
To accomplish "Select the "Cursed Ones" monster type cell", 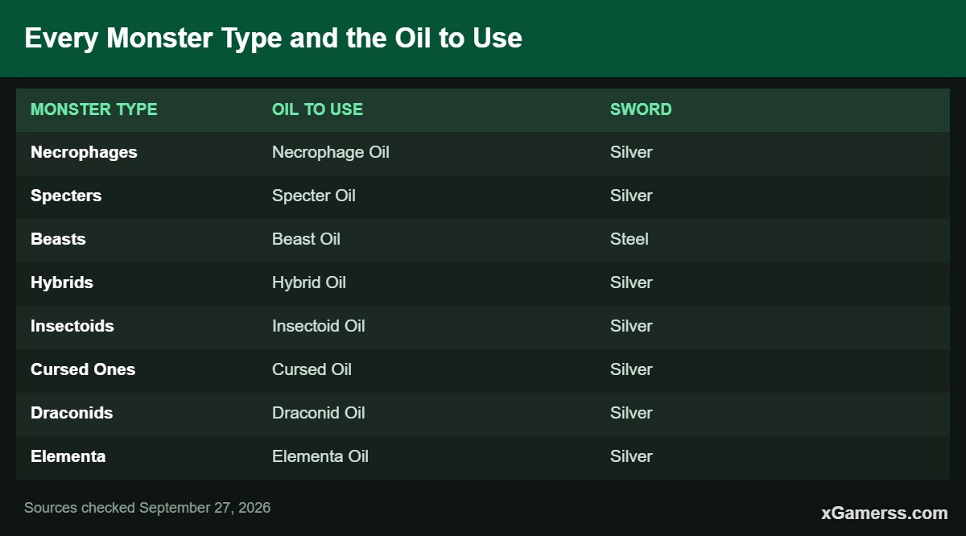I will 83,369.
